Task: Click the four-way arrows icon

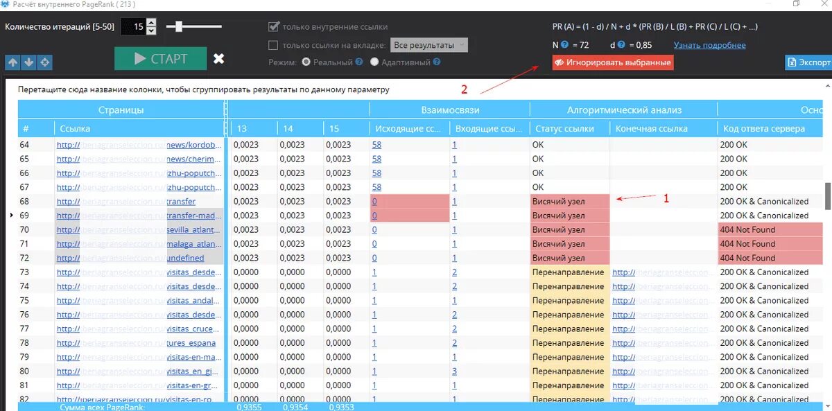Action: [x=44, y=62]
